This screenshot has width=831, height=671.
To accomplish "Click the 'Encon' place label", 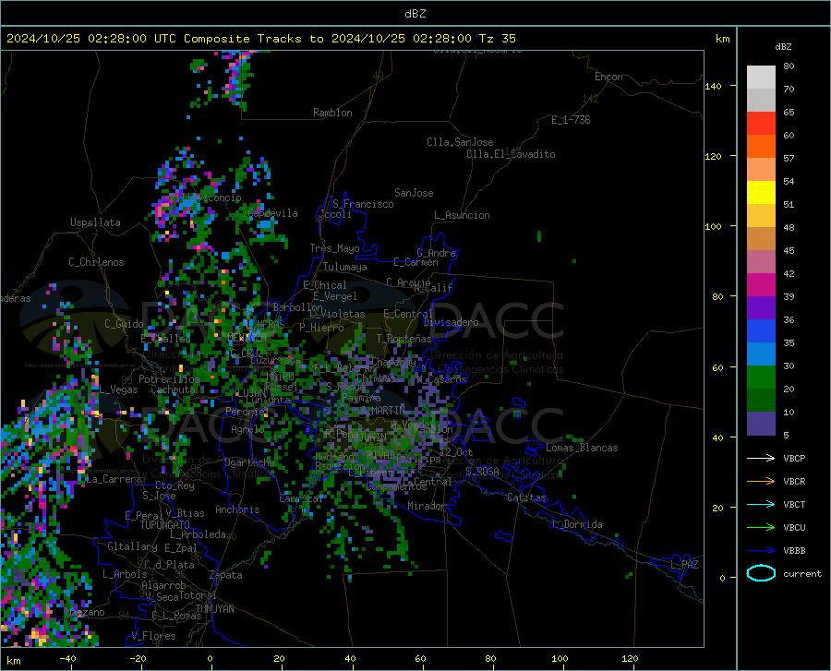I will coord(608,77).
